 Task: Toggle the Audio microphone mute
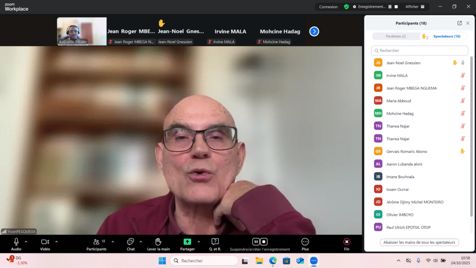pyautogui.click(x=16, y=242)
